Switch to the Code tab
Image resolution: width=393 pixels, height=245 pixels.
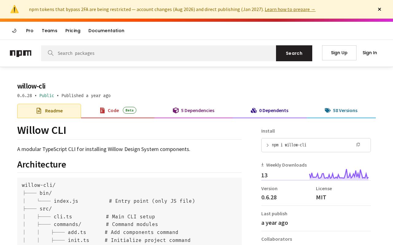(118, 111)
